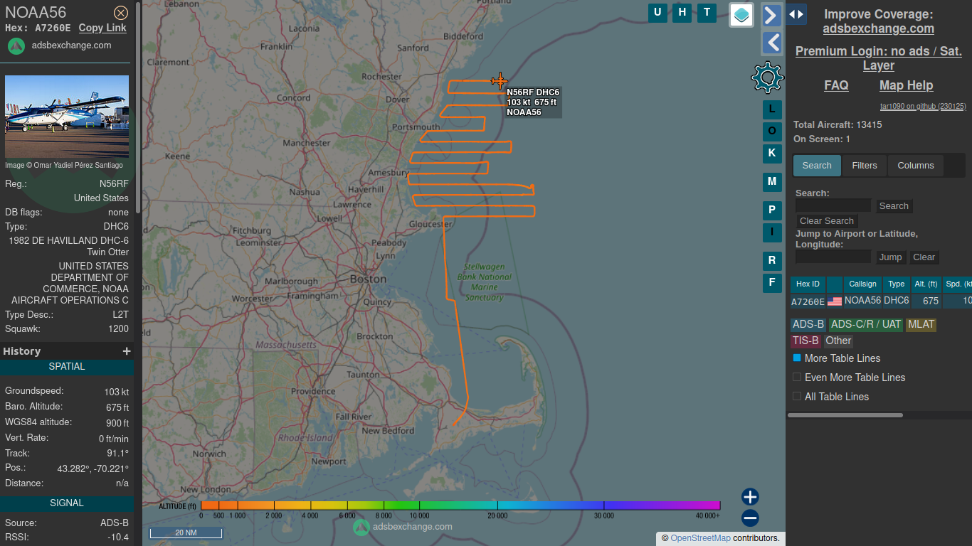This screenshot has height=546, width=972.
Task: Zoom out the map with minus button
Action: 750,518
